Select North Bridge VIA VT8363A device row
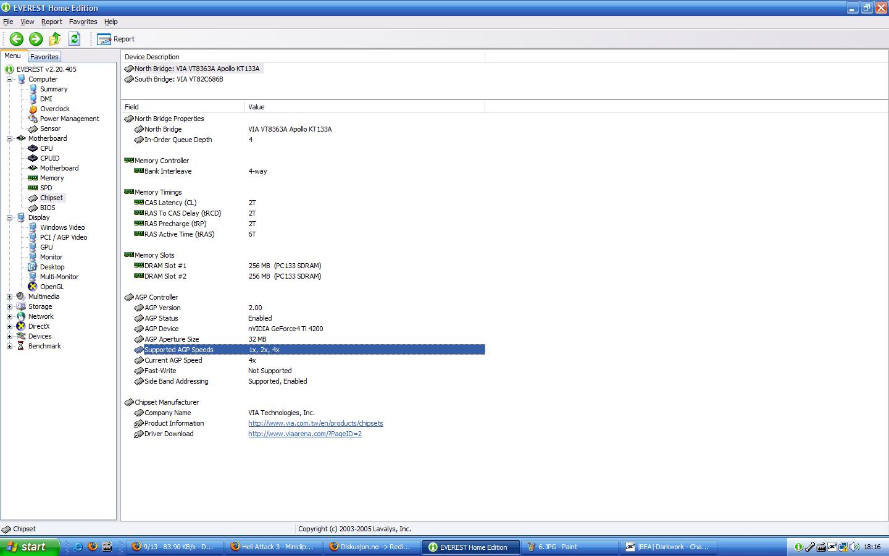The width and height of the screenshot is (889, 556). pyautogui.click(x=193, y=69)
